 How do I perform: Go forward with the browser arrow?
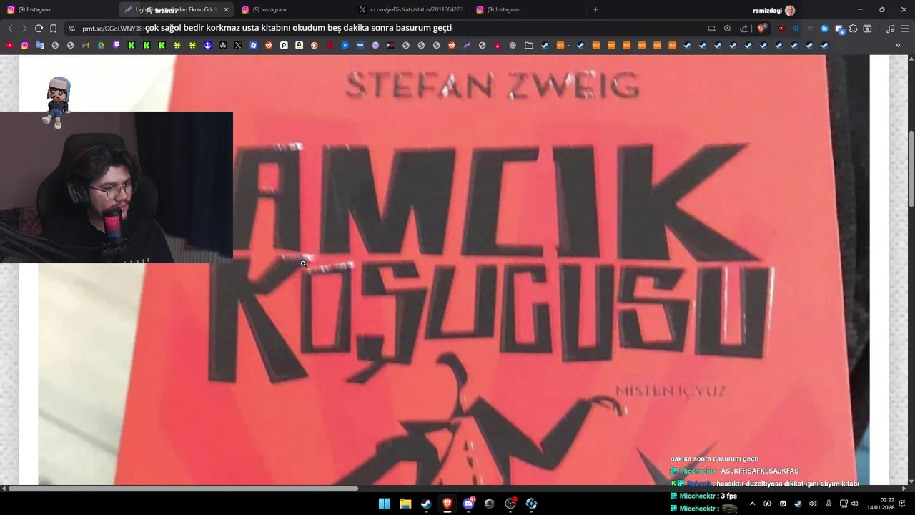24,29
